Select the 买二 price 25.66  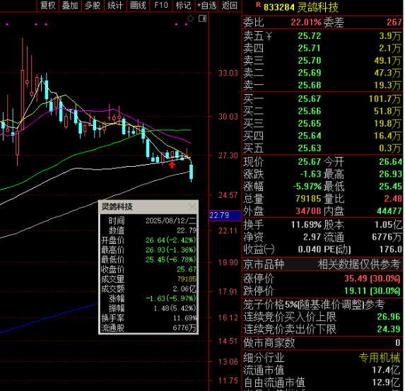click(310, 111)
